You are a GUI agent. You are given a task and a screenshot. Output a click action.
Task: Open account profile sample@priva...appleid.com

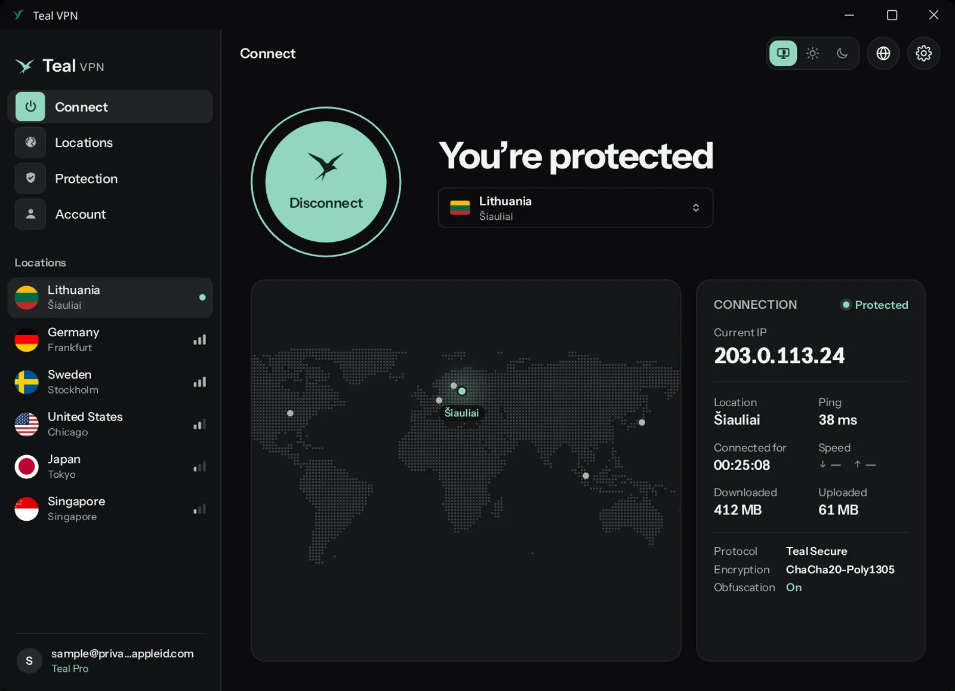[110, 661]
